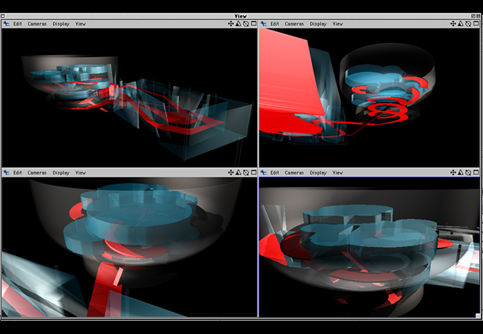Click the blue pin icon in the top-left viewport

(x=7, y=24)
